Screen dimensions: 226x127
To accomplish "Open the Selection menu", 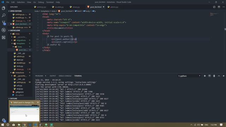I will coord(21,2).
